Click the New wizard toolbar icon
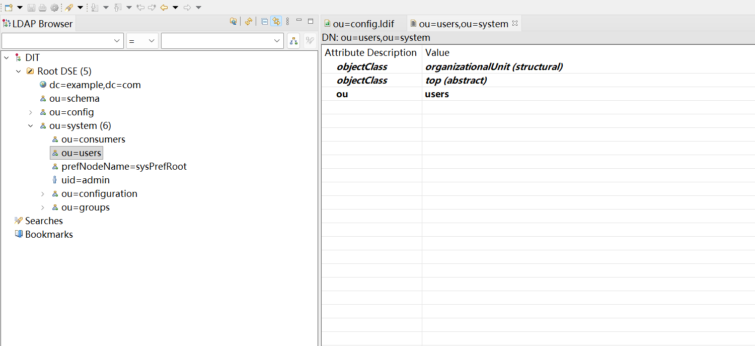Image resolution: width=755 pixels, height=346 pixels. [x=9, y=8]
